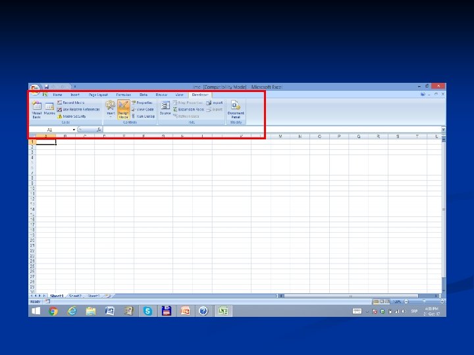474x355 pixels.
Task: Switch to the Page Layout tab
Action: pos(98,95)
